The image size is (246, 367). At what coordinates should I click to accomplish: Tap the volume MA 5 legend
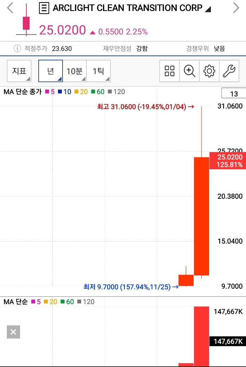tap(36, 302)
